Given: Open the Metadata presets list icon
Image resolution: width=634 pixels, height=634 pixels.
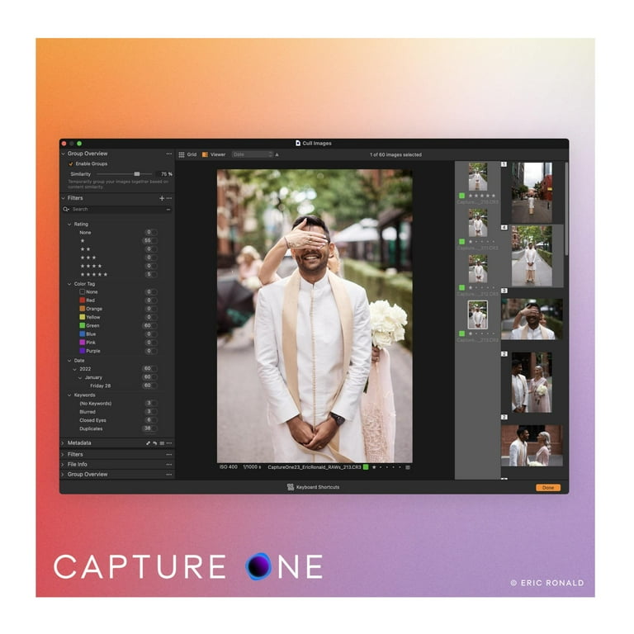Looking at the screenshot, I should 162,443.
